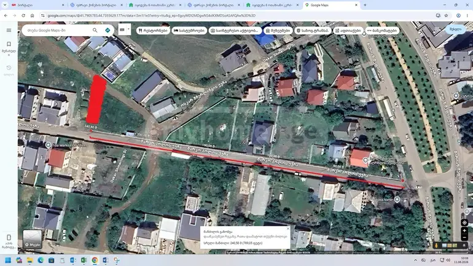Select the things-to-do camera chip
The height and width of the screenshot is (266, 473).
click(x=235, y=31)
